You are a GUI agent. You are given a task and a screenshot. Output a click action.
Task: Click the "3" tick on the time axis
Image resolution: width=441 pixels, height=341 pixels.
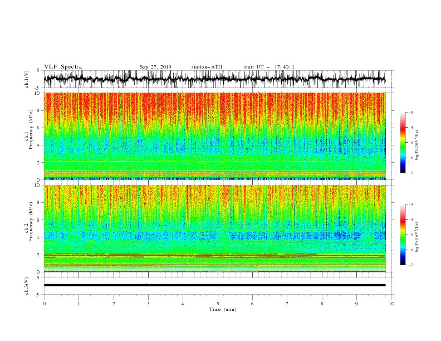tap(148, 304)
